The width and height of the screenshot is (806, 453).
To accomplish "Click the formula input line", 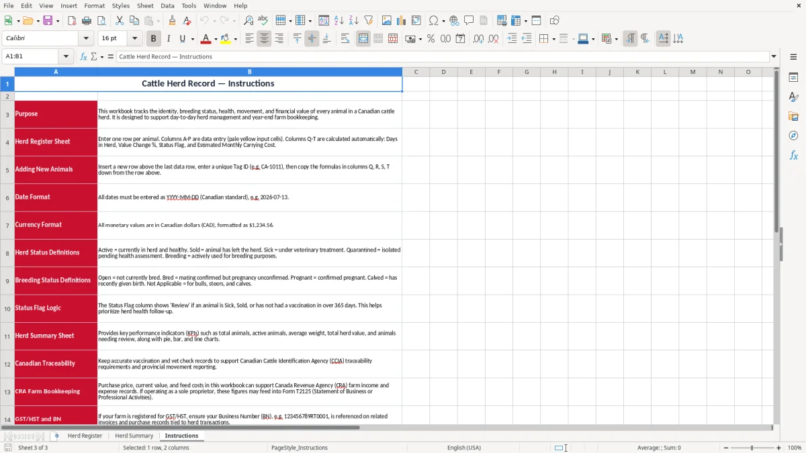I will click(x=443, y=56).
